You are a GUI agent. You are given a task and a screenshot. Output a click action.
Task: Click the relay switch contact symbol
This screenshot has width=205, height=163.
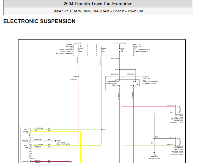(x=137, y=83)
